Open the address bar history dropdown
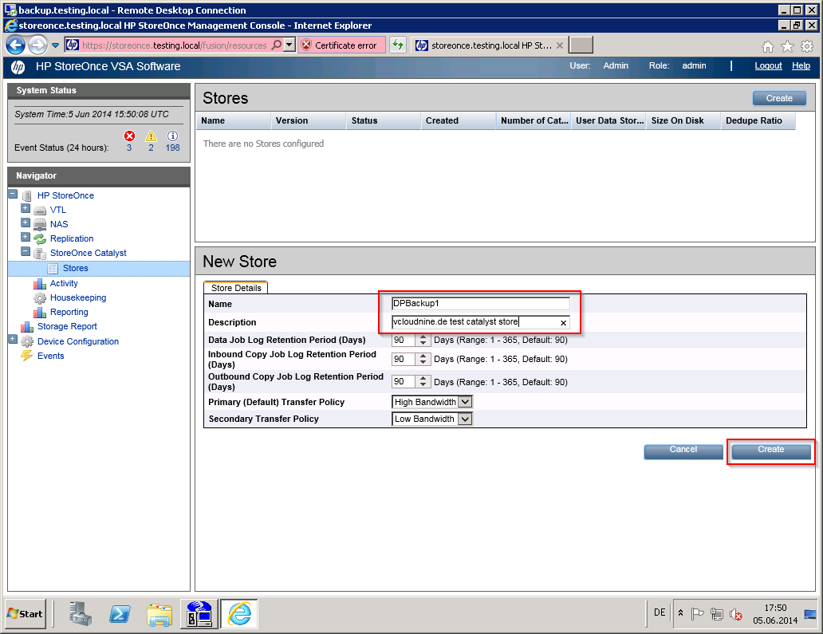Screen dimensions: 823x634 [289, 45]
